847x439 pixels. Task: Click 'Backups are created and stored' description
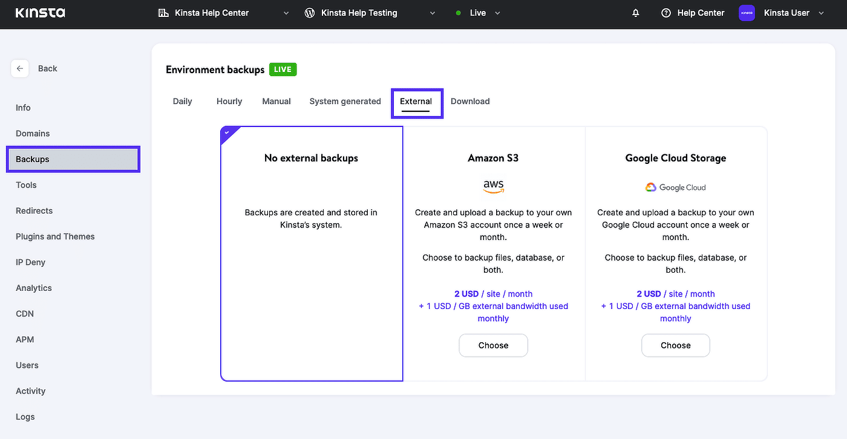(x=311, y=218)
